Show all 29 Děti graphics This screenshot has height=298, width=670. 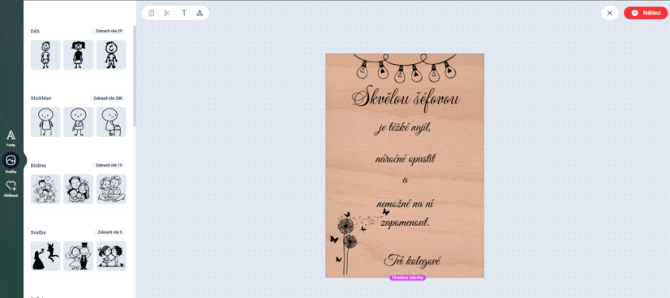[x=109, y=31]
